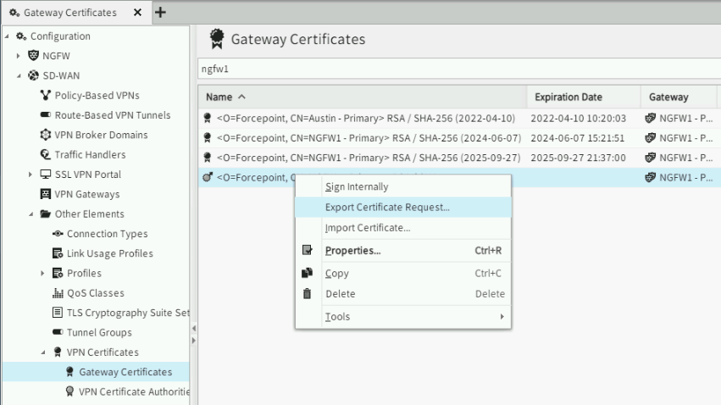The width and height of the screenshot is (721, 405).
Task: Choose Export Certificate Request from menu
Action: [387, 207]
